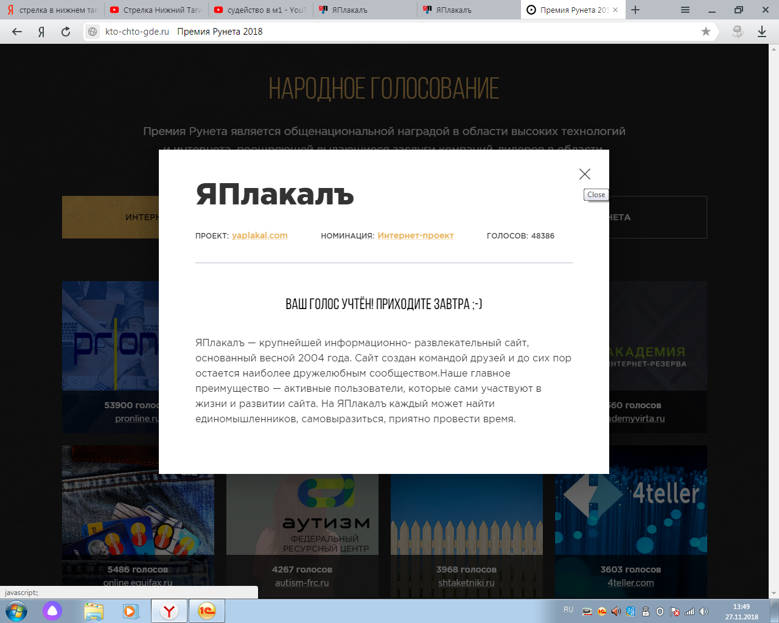Bookmark this page with the star
Viewport: 779px width, 623px height.
click(x=706, y=32)
